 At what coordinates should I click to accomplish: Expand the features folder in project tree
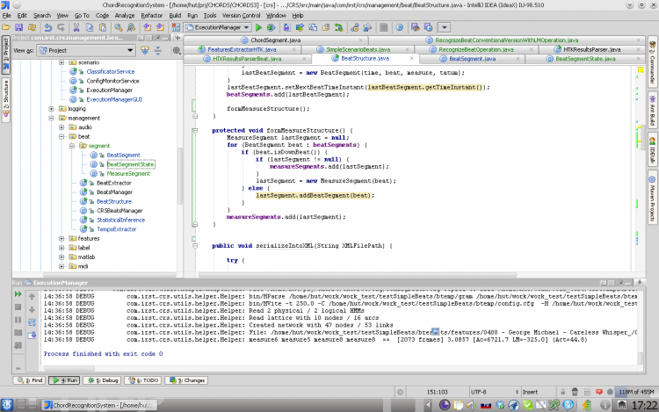[61, 238]
